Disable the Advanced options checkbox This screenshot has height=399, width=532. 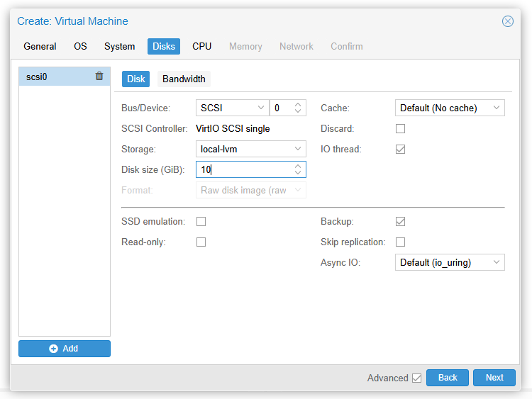(416, 378)
